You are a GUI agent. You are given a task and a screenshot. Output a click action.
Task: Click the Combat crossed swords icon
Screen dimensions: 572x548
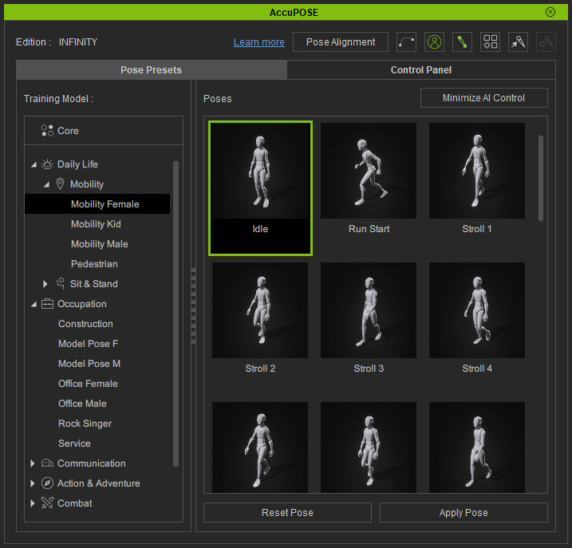point(47,503)
